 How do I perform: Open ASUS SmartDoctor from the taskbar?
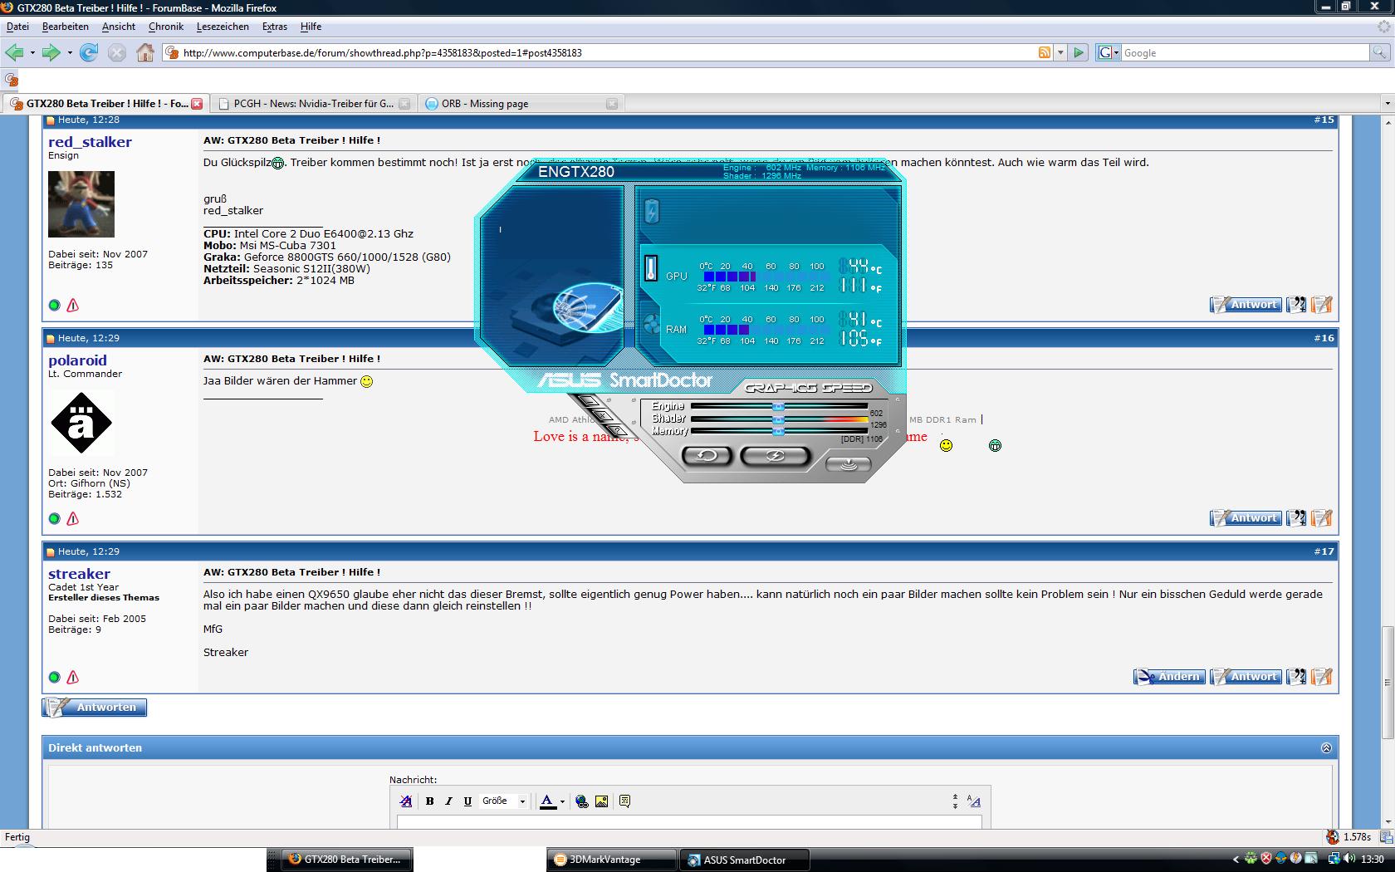745,860
